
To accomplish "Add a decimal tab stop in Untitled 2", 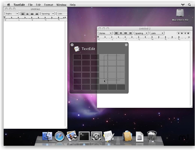I will (188, 33).
